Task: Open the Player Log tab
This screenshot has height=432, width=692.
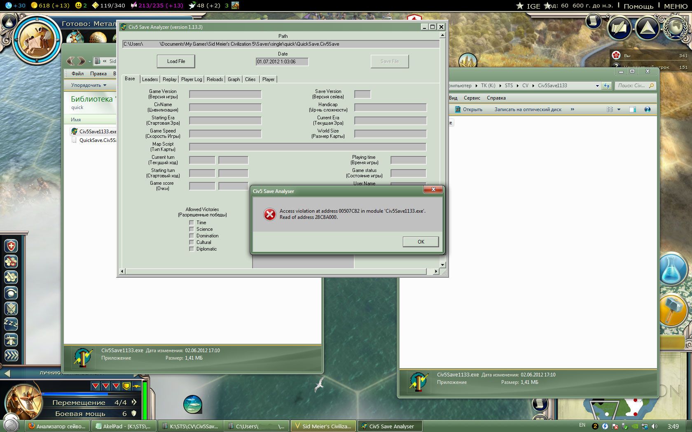Action: pyautogui.click(x=192, y=79)
